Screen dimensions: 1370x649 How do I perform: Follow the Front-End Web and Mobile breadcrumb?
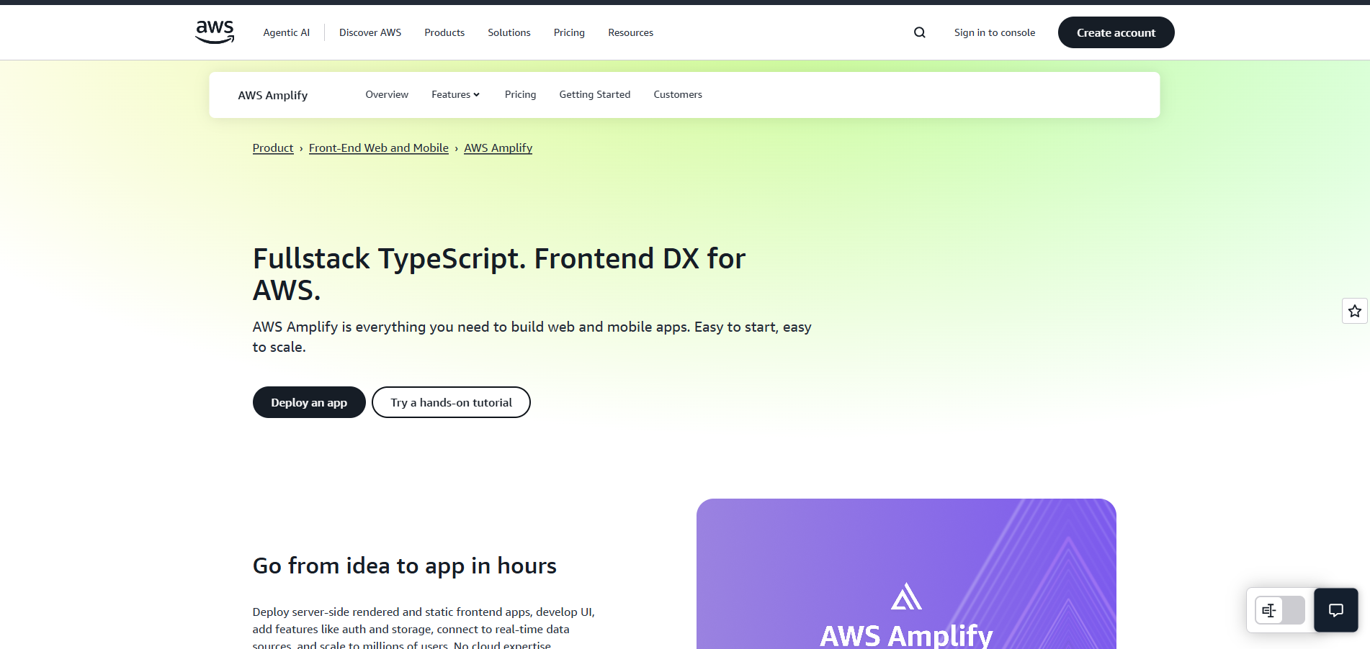378,147
